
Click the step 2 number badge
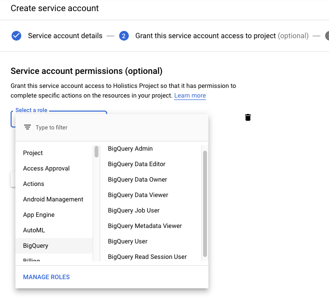[x=124, y=36]
